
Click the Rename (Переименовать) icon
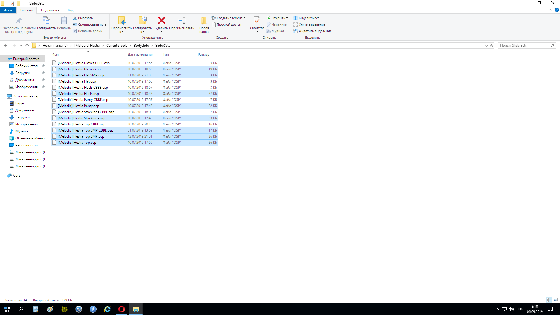[x=181, y=21]
